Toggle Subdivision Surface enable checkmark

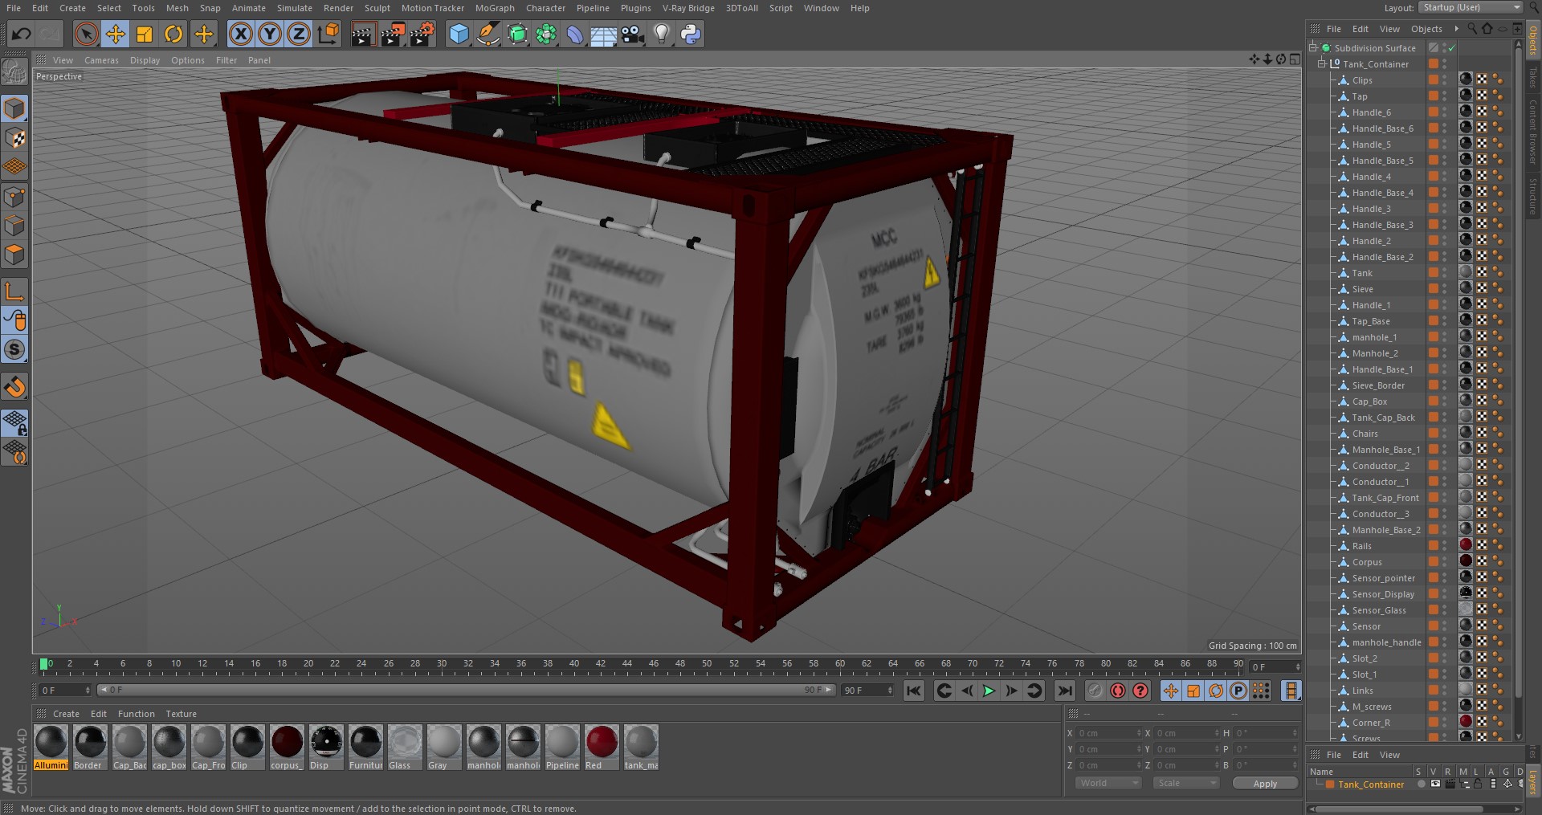[x=1452, y=48]
